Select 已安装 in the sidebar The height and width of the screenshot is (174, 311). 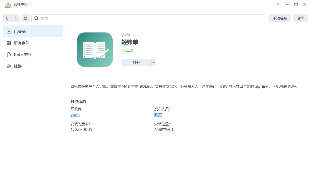tap(33, 31)
